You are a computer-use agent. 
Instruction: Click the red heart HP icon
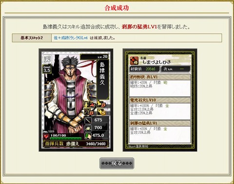pos(46,136)
